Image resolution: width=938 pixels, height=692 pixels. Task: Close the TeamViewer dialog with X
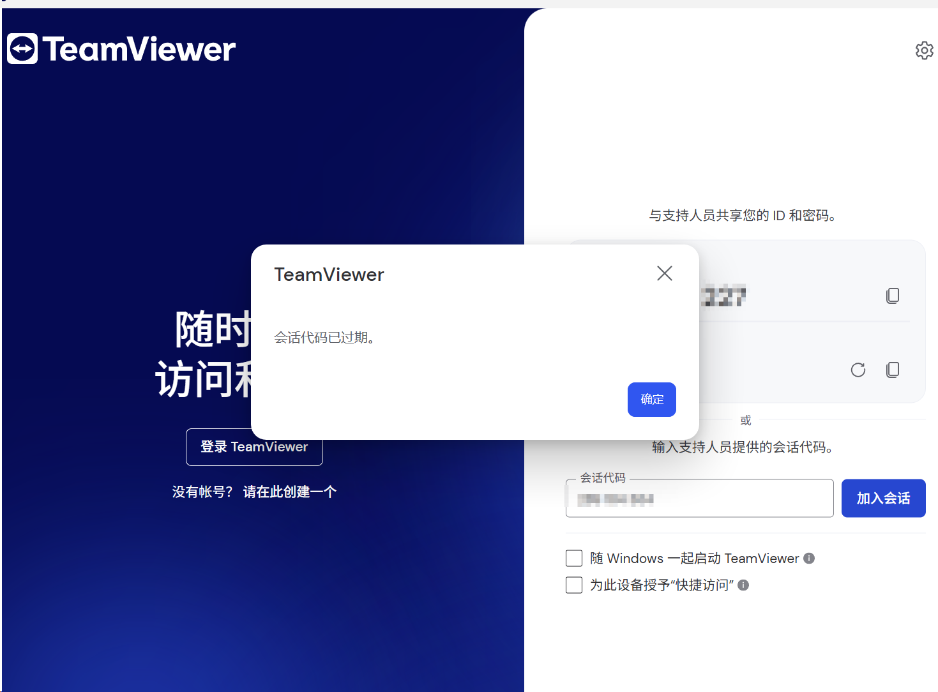[x=665, y=273]
